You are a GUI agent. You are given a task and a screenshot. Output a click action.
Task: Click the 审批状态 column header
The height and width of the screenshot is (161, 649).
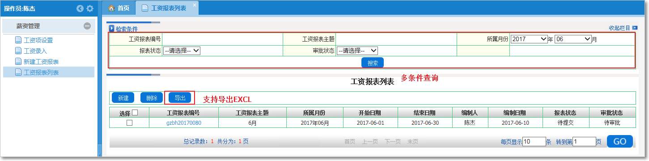coord(612,113)
